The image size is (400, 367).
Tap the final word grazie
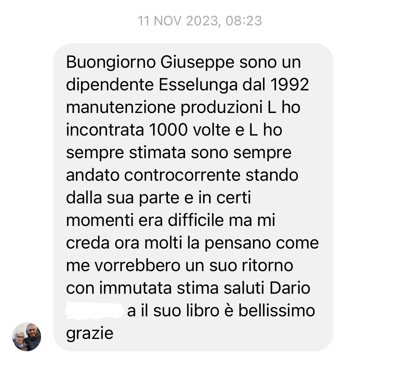pyautogui.click(x=90, y=333)
